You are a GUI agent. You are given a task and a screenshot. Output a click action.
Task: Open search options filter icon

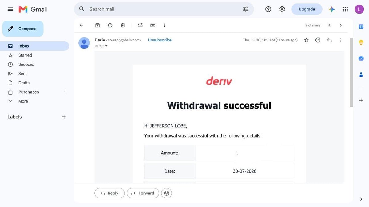pos(246,9)
